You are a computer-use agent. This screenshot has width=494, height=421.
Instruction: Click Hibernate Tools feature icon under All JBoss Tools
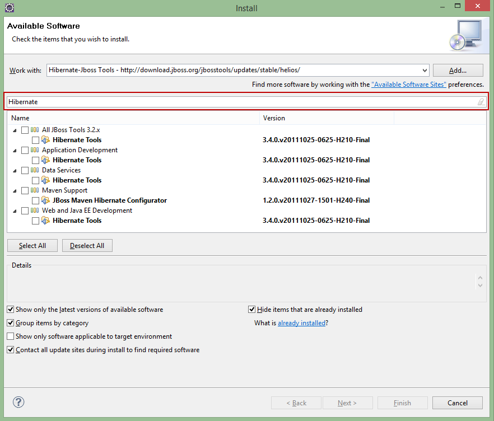(x=46, y=140)
